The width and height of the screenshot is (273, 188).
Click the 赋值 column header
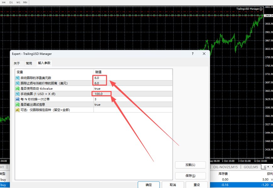[x=133, y=72]
